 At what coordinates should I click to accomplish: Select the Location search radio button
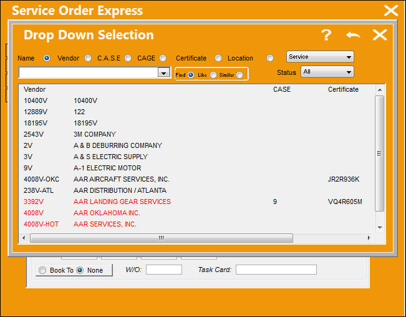coord(270,58)
